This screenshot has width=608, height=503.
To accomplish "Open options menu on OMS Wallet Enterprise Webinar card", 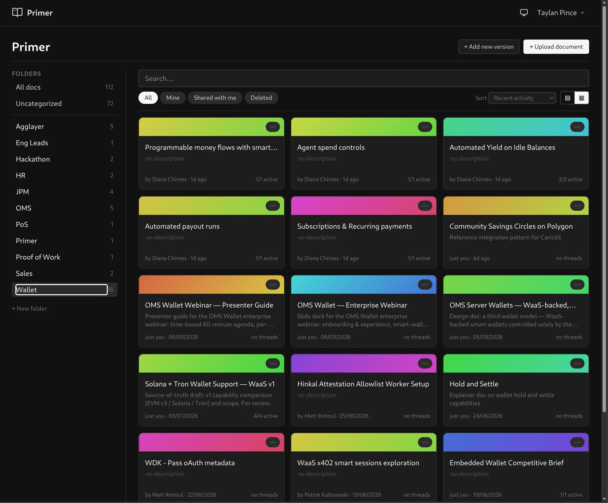I will 425,285.
